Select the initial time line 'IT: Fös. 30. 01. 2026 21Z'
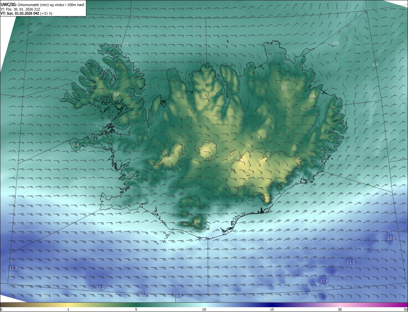This screenshot has width=408, height=312. tap(20, 9)
